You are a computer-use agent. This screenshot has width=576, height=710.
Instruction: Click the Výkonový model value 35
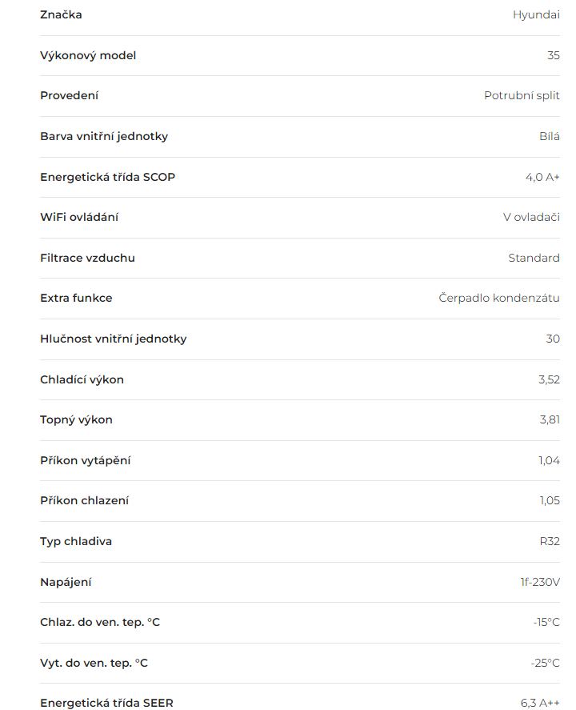point(554,55)
